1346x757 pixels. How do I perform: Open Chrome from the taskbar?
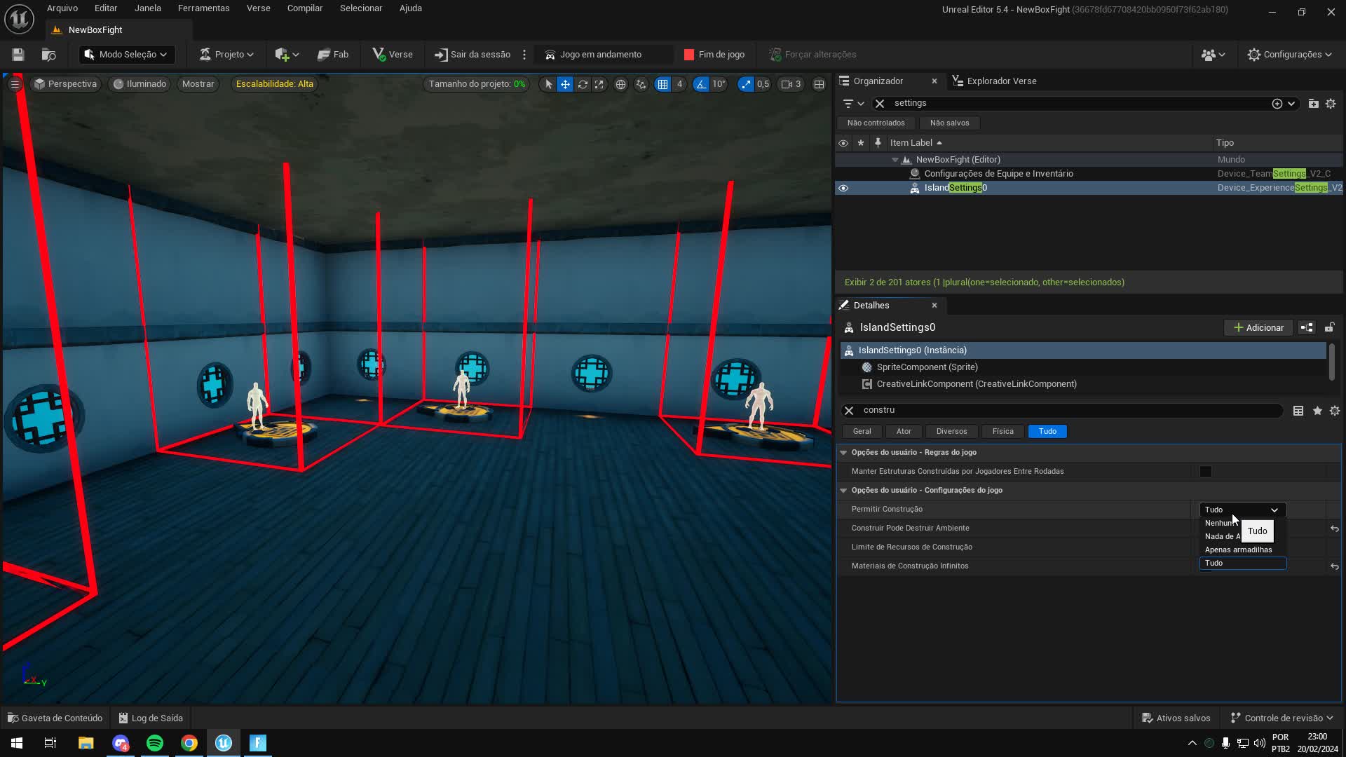pos(189,743)
